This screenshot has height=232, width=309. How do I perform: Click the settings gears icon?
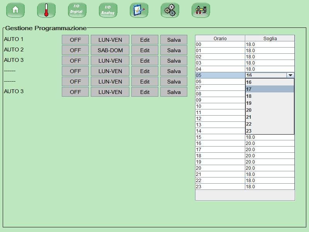[170, 10]
